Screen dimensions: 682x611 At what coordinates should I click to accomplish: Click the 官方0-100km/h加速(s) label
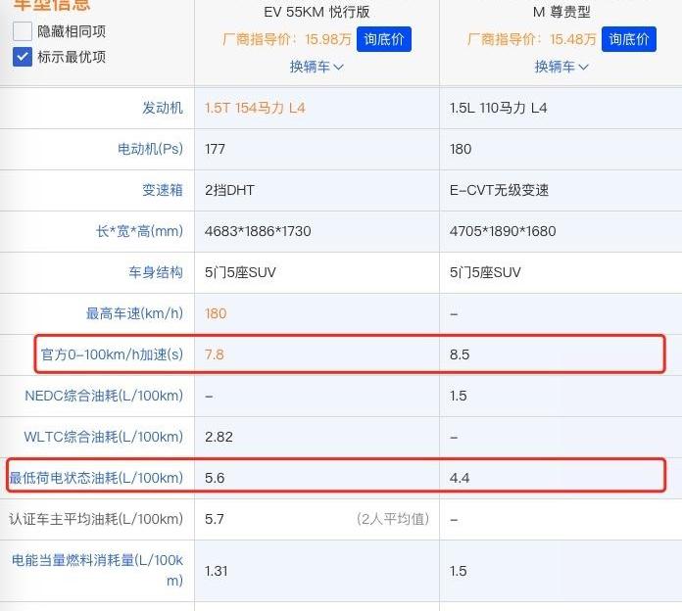pyautogui.click(x=112, y=354)
